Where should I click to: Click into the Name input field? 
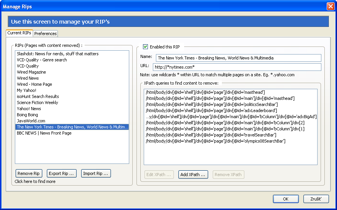[238, 58]
